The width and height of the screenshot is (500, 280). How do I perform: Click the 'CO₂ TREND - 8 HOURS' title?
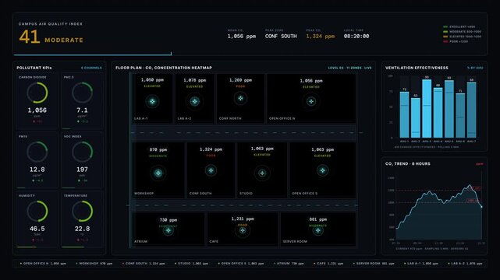[x=407, y=163]
